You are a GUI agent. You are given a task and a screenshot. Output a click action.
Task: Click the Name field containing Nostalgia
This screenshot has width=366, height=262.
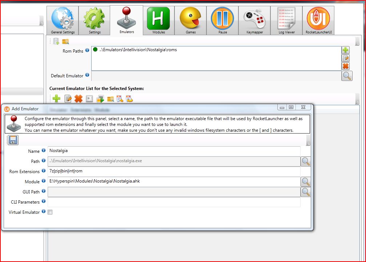tap(174, 151)
